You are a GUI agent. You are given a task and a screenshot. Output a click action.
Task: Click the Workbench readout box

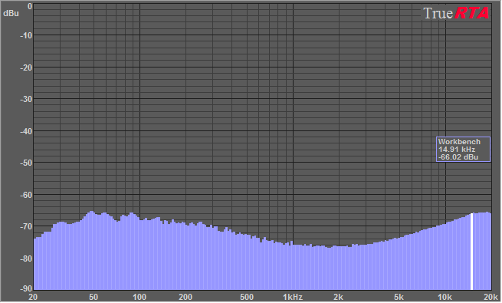tap(463, 150)
